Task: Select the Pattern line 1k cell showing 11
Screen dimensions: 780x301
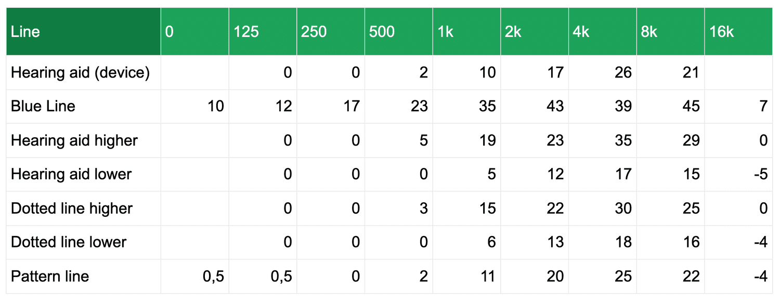Action: (x=466, y=276)
